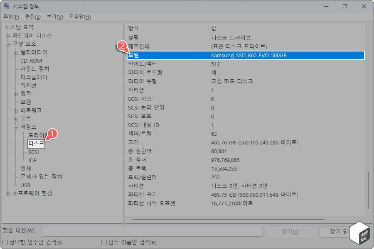Click the 찾기(D) button
Image resolution: width=374 pixels, height=249 pixels.
(290, 232)
